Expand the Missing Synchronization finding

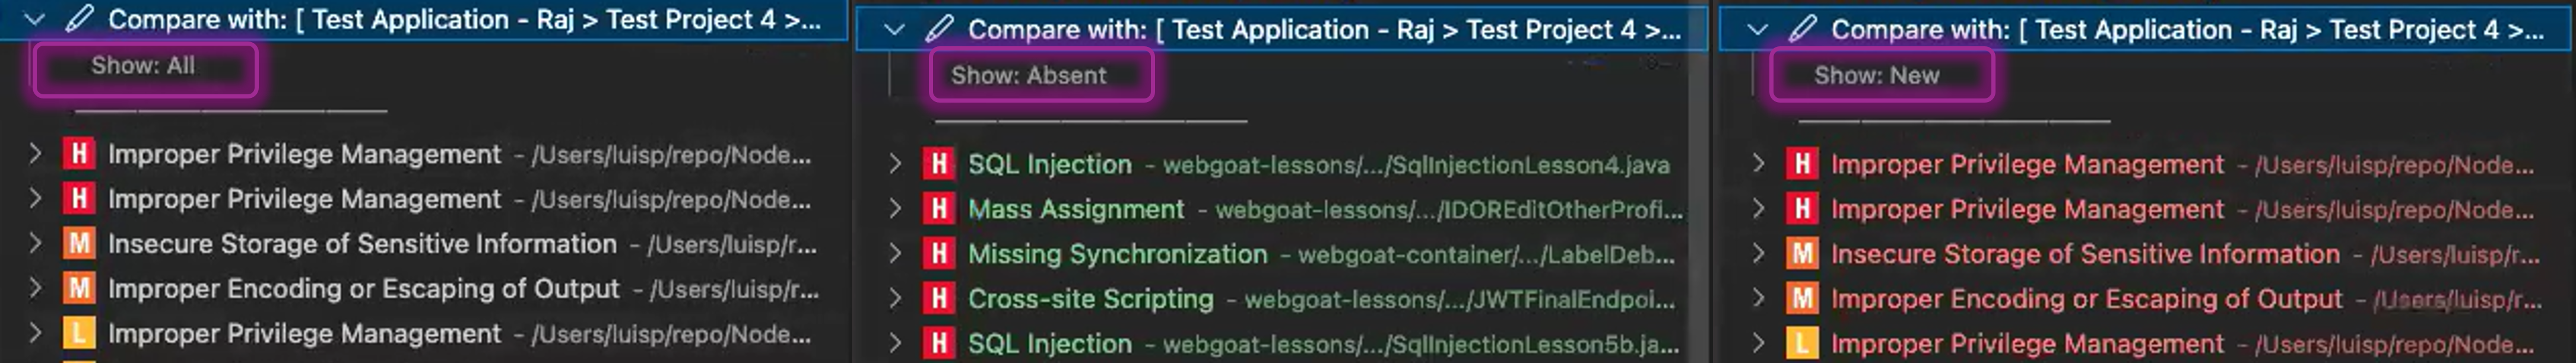[895, 254]
